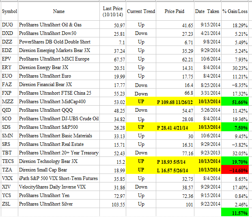Image resolution: width=252 pixels, height=217 pixels.
Task: Select the DUG symbol cell
Action: coord(9,25)
